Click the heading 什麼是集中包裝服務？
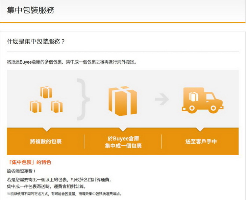 (36, 42)
